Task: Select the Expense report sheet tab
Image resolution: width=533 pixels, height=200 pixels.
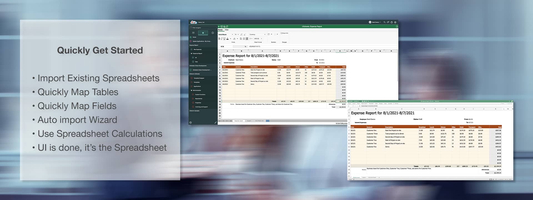Action: click(239, 121)
